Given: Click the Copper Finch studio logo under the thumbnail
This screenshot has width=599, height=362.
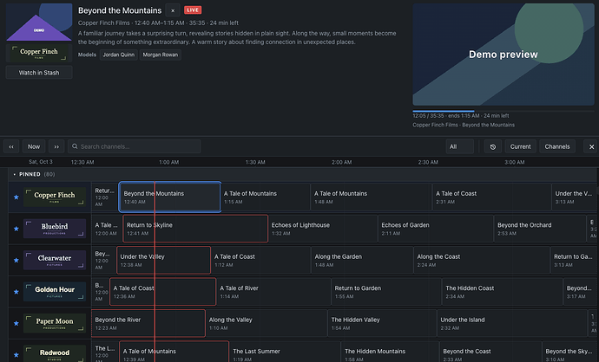Looking at the screenshot, I should click(x=39, y=53).
